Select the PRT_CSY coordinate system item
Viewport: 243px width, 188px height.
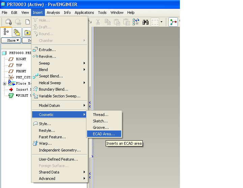(20, 77)
